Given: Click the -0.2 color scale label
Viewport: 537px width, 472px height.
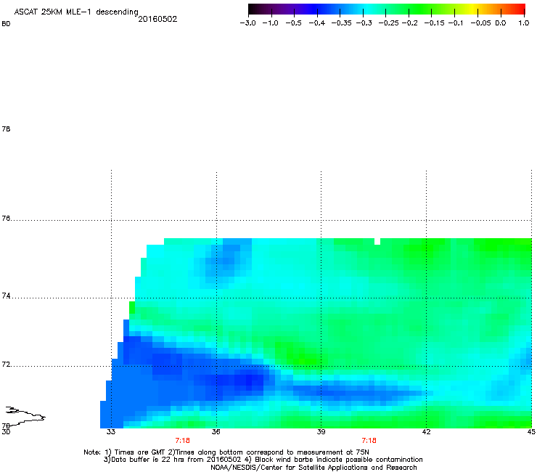Looking at the screenshot, I should click(409, 23).
